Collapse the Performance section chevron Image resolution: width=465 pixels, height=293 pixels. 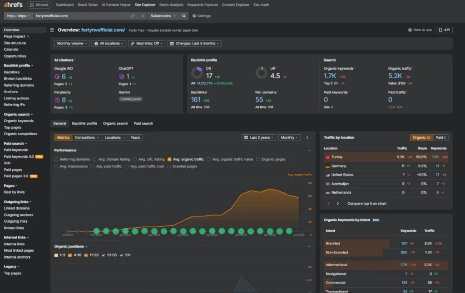[x=310, y=150]
